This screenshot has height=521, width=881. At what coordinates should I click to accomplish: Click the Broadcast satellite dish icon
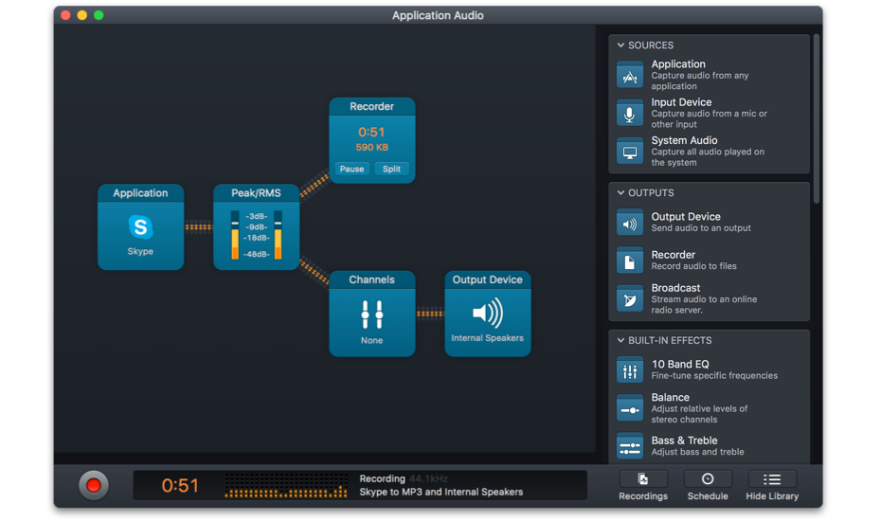click(630, 299)
